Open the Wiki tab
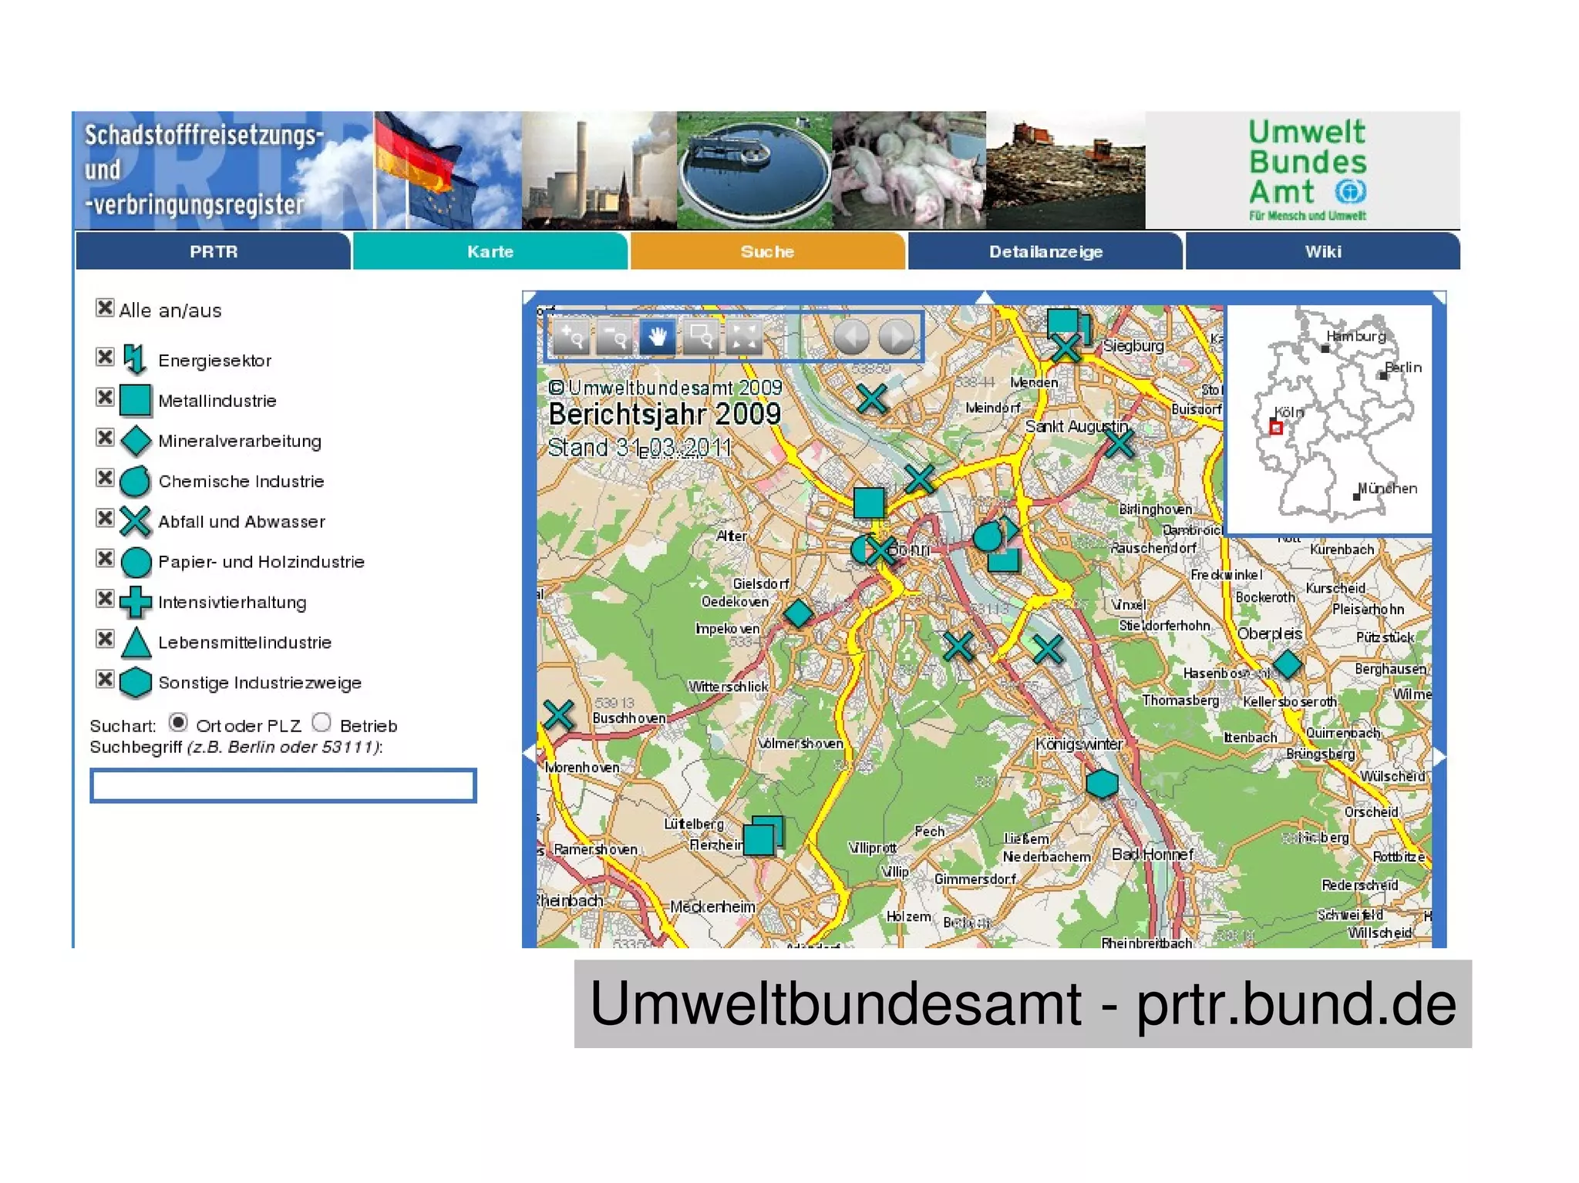This screenshot has width=1579, height=1183. pos(1323,251)
